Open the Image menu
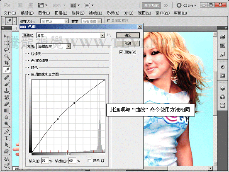This screenshot has width=229, height=172. coord(44,13)
